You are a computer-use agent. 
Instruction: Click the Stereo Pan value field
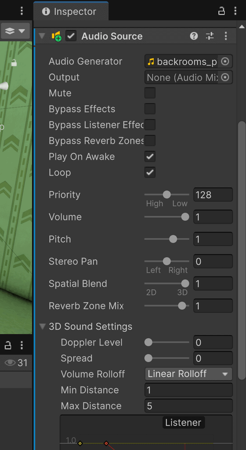point(213,261)
